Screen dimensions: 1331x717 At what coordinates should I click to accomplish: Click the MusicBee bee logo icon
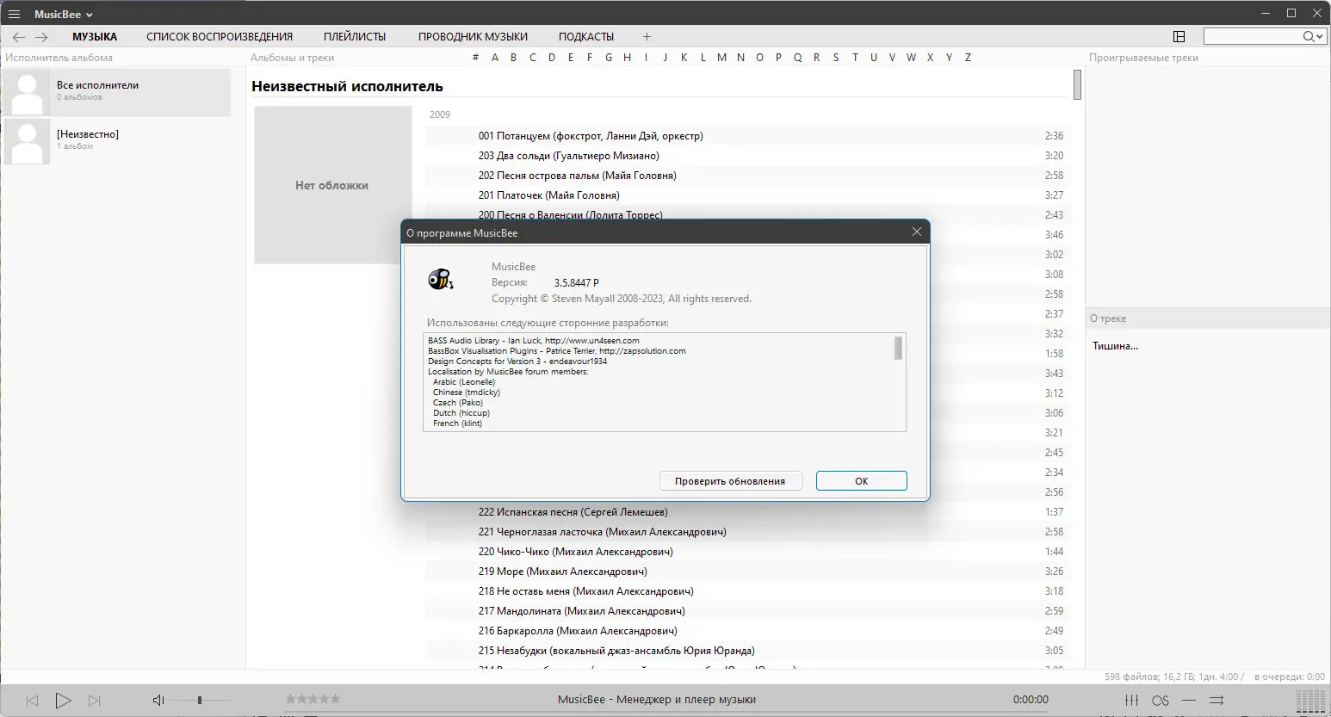pos(440,279)
